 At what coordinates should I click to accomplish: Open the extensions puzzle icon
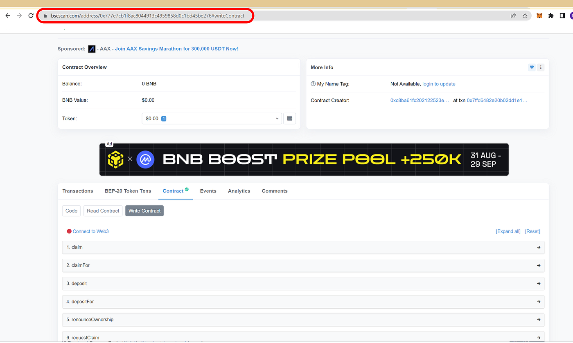point(551,16)
